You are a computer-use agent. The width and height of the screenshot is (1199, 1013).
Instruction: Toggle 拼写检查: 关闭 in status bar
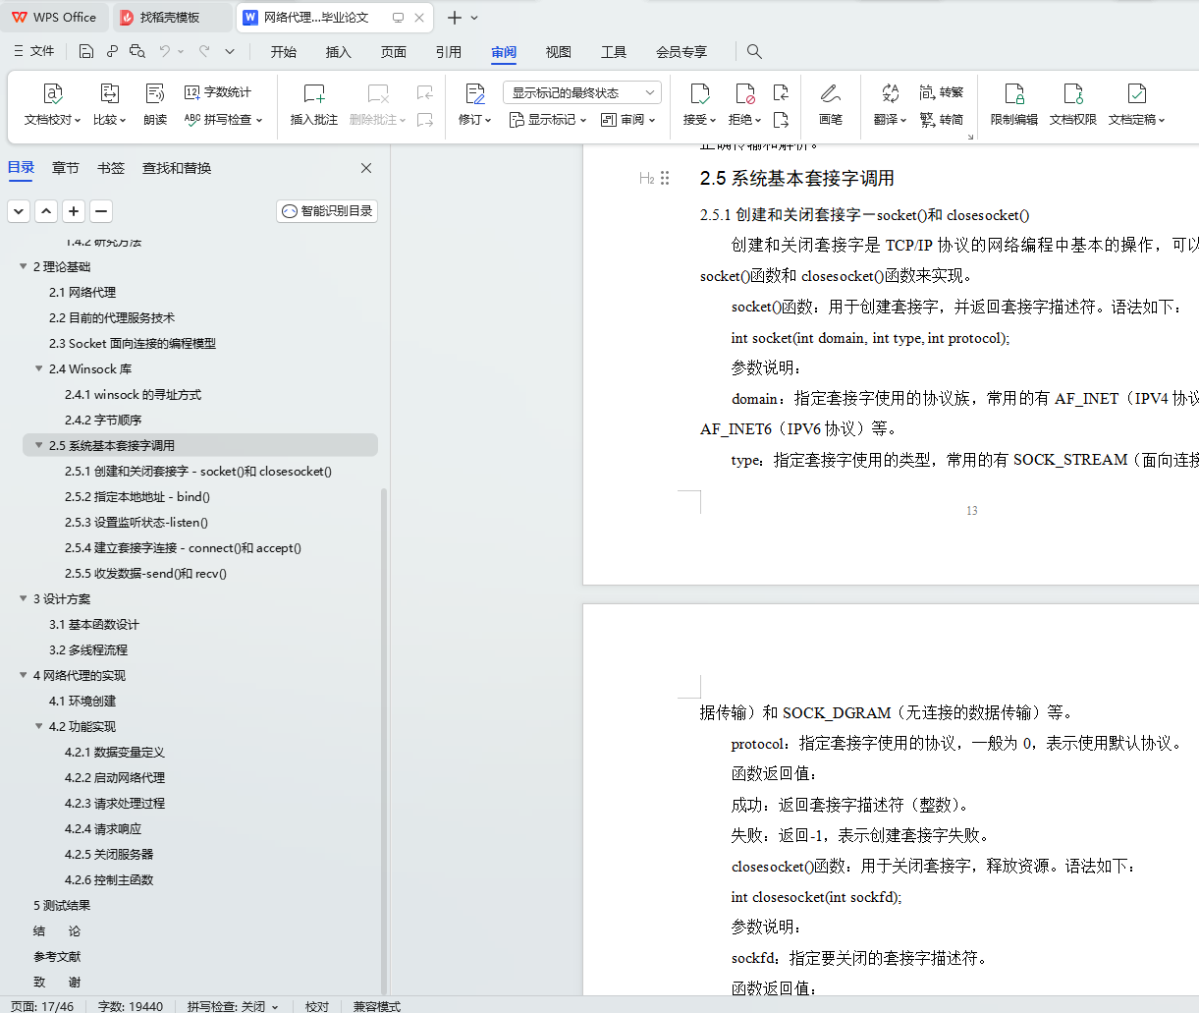tap(233, 1006)
